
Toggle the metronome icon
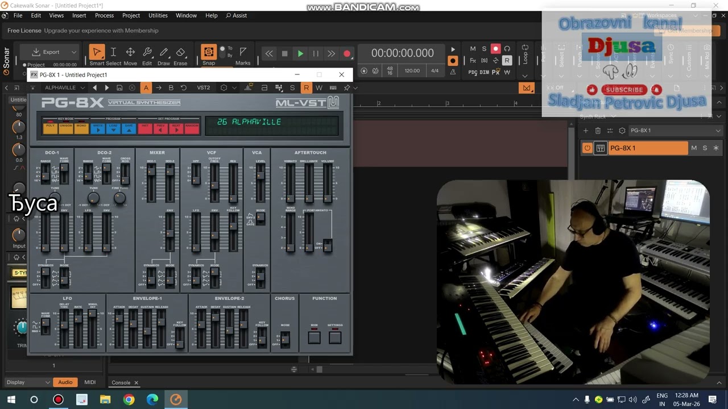453,72
